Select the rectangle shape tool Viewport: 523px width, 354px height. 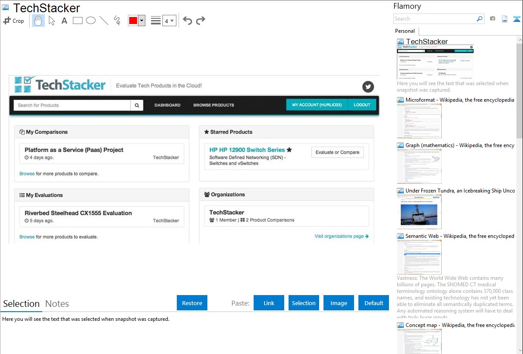pyautogui.click(x=78, y=21)
